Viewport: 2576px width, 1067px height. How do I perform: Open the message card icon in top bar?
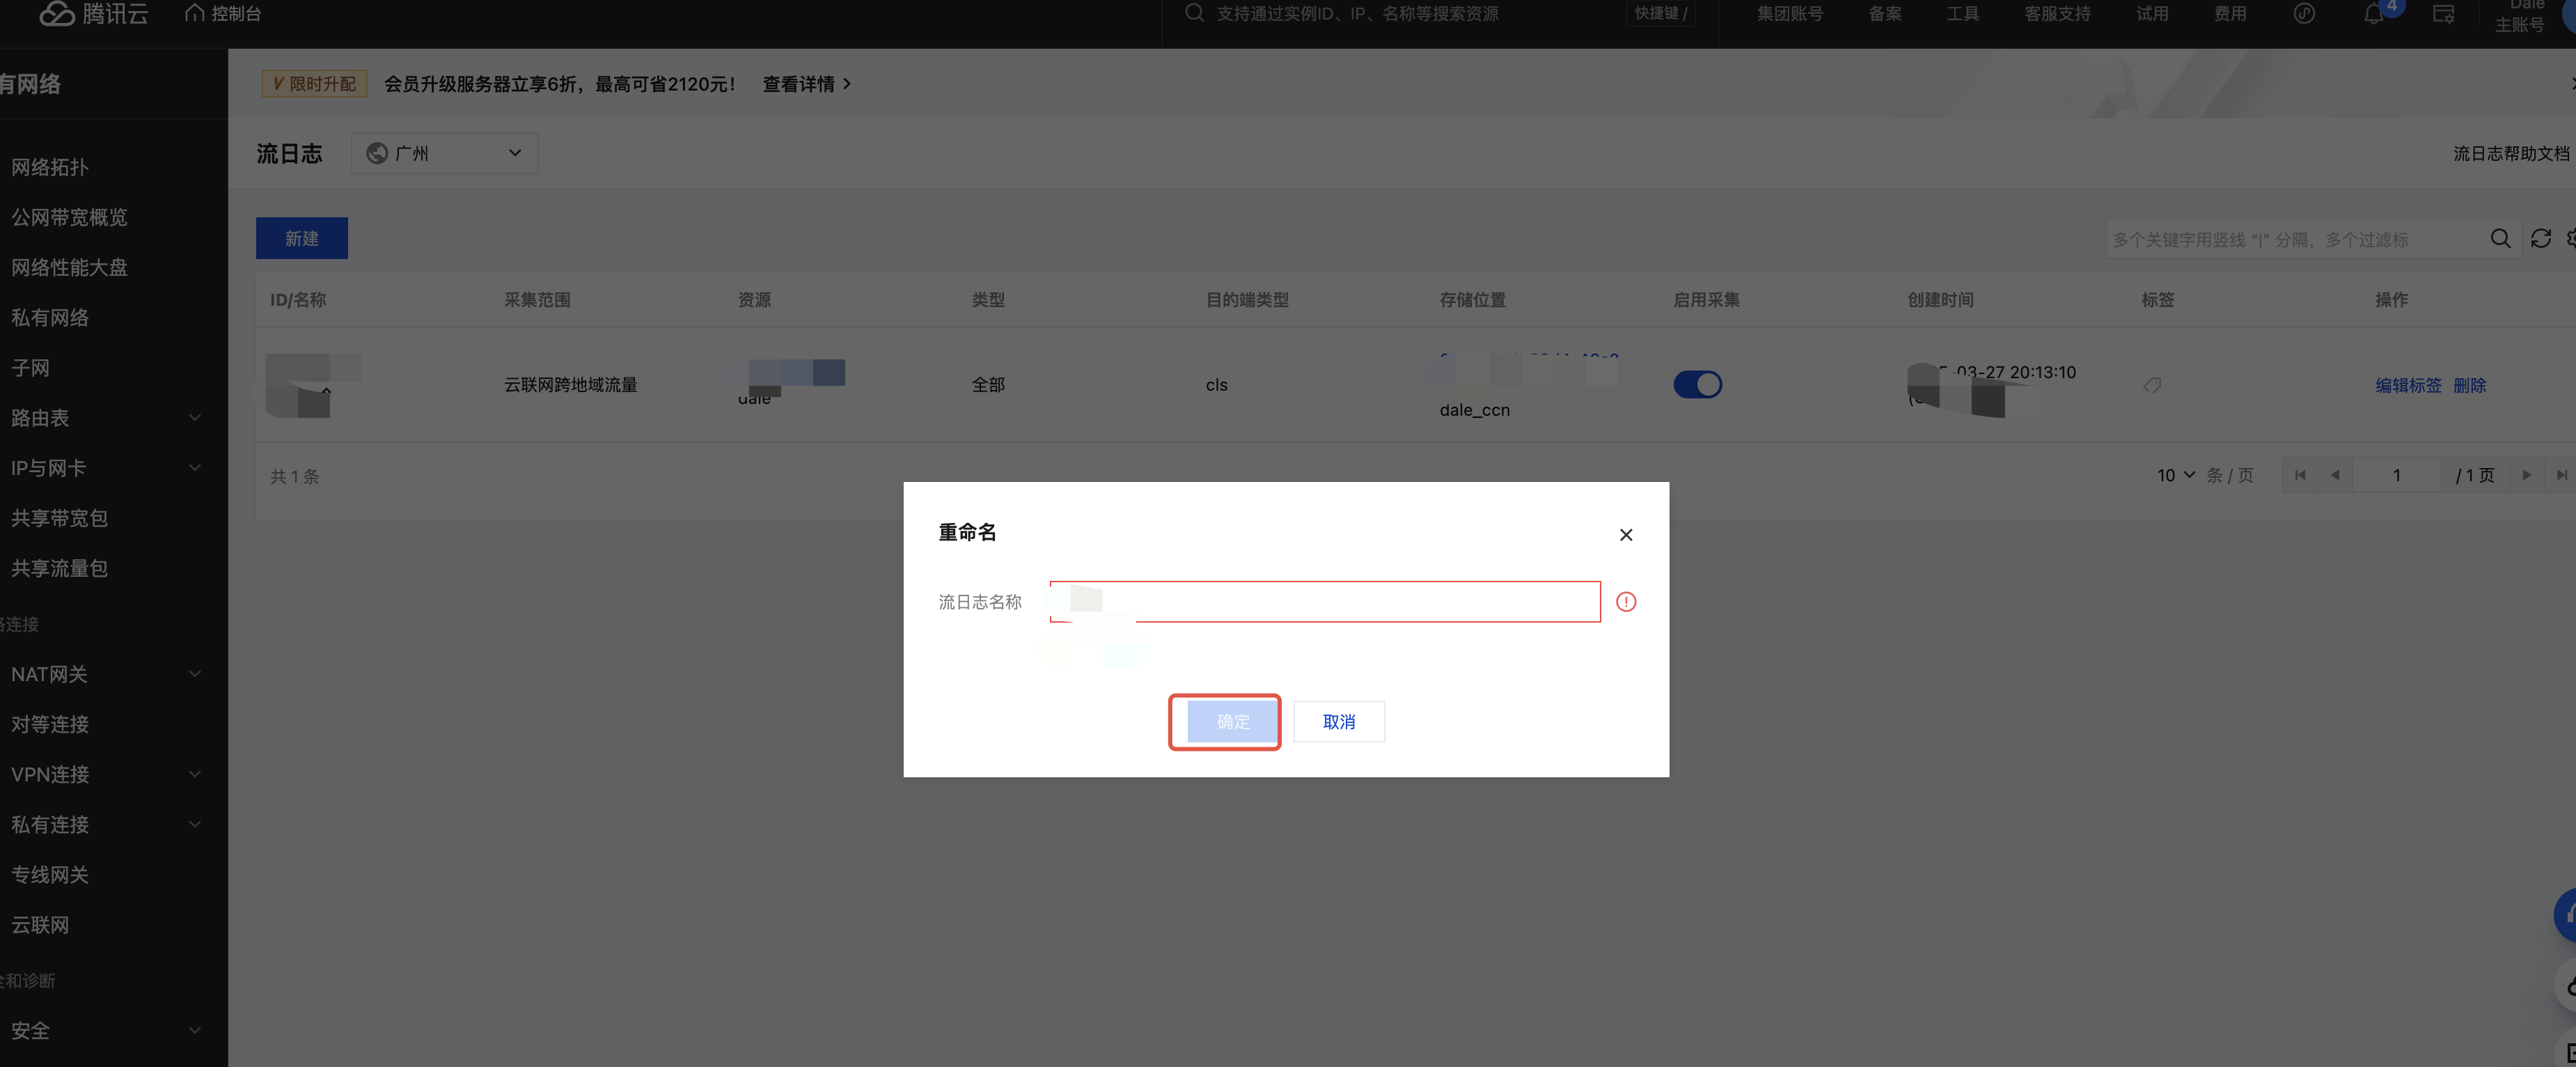tap(2443, 14)
